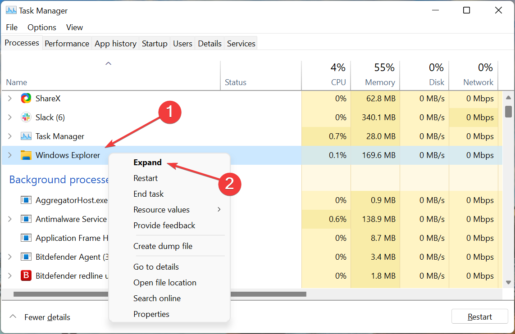Select End task in the context menu

[148, 194]
